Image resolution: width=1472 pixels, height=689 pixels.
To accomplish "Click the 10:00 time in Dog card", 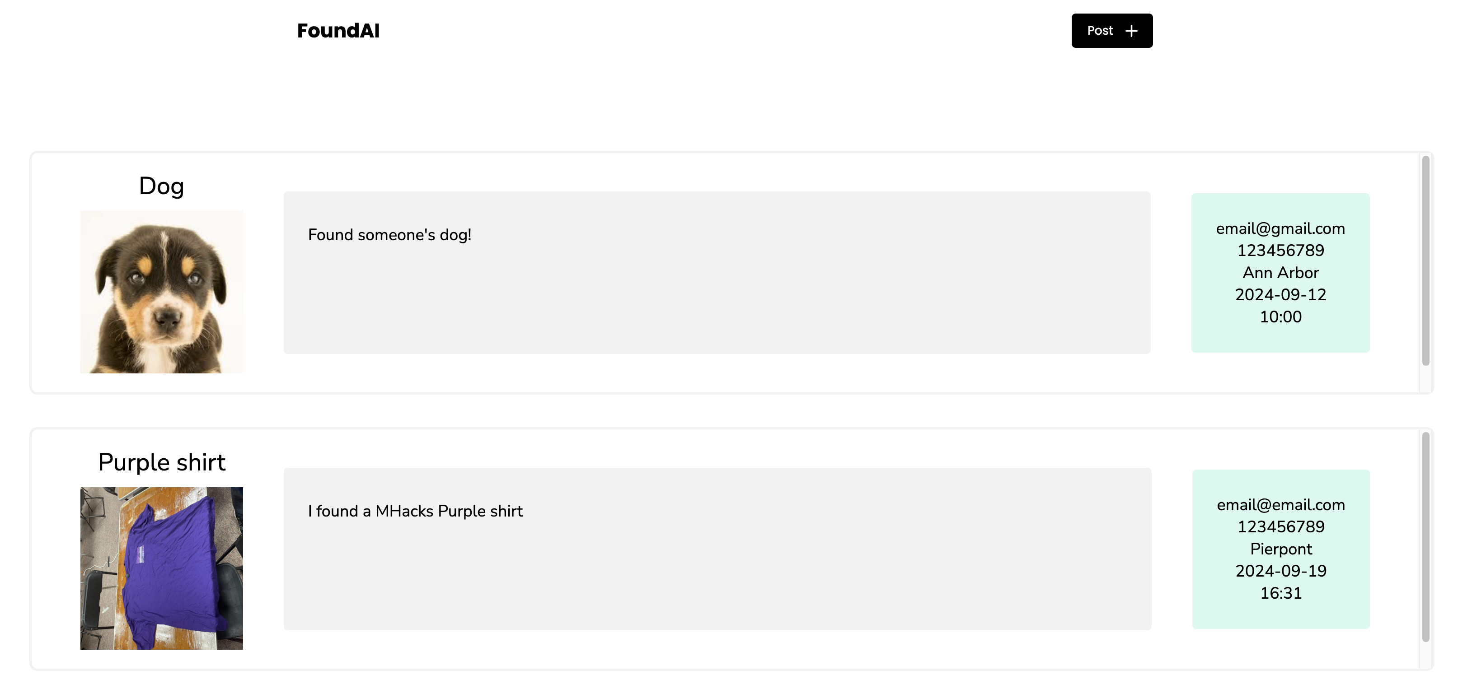I will (1280, 317).
